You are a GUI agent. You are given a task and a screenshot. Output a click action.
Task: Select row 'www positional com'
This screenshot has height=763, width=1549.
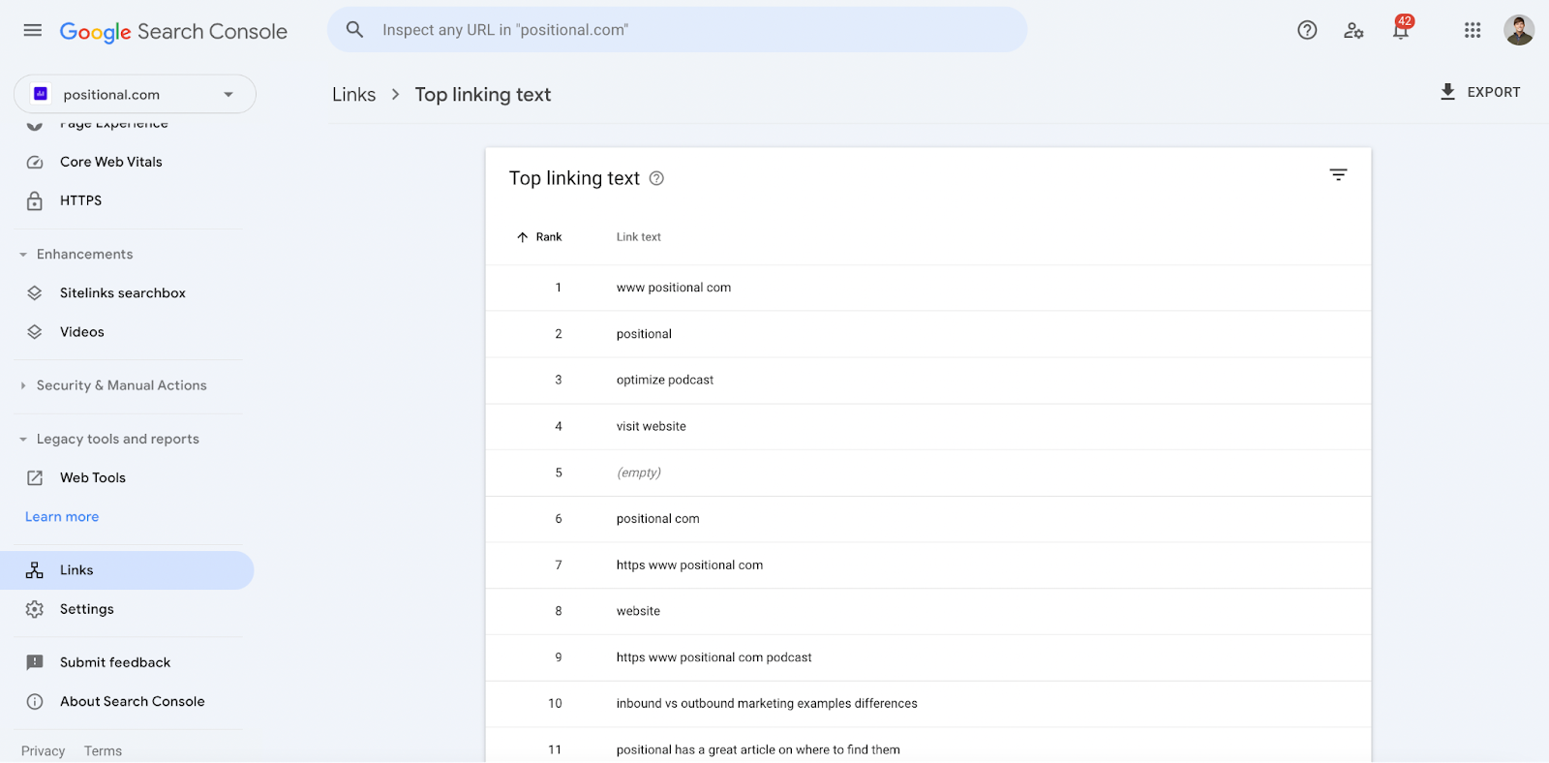[927, 288]
